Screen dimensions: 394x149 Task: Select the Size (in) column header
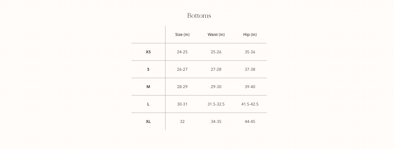[x=182, y=34]
